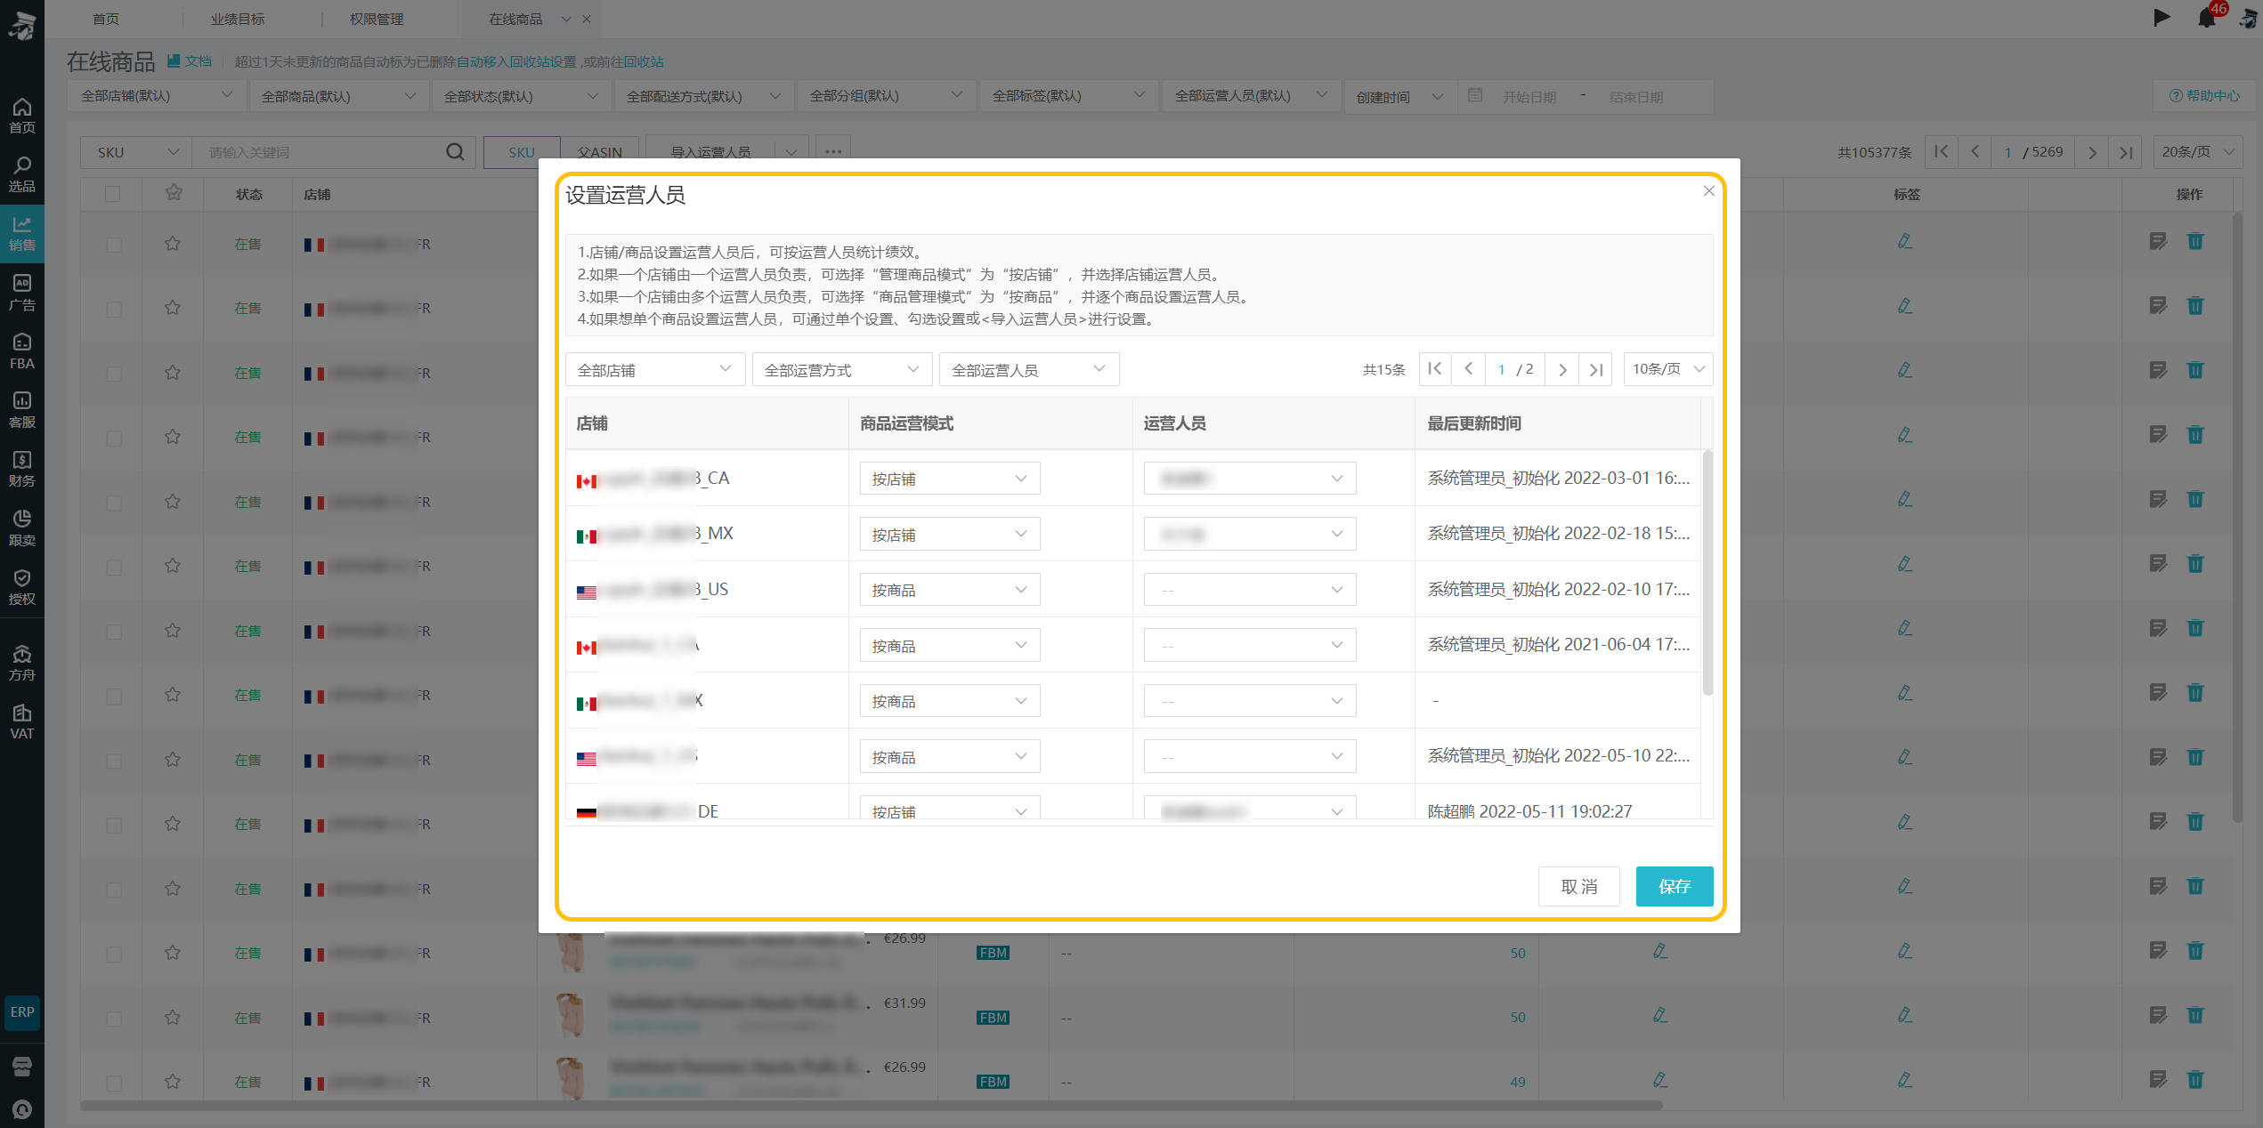The image size is (2263, 1128).
Task: Click the keyword search input field
Action: pos(320,152)
